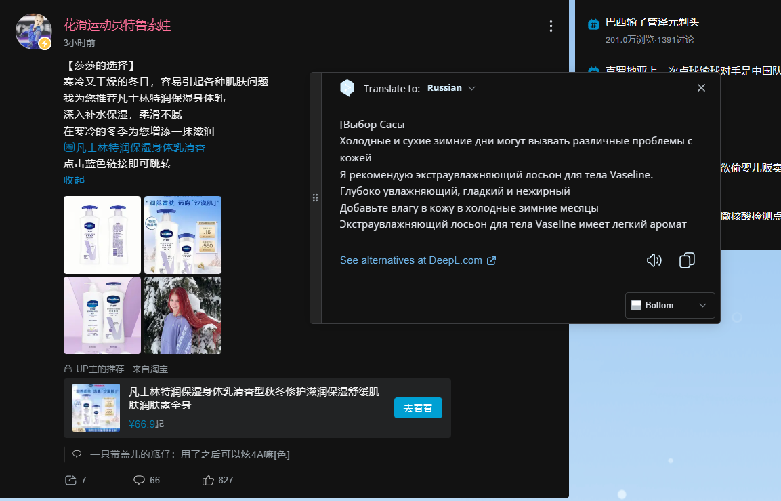Expand the Russian target language dropdown

[x=452, y=88]
